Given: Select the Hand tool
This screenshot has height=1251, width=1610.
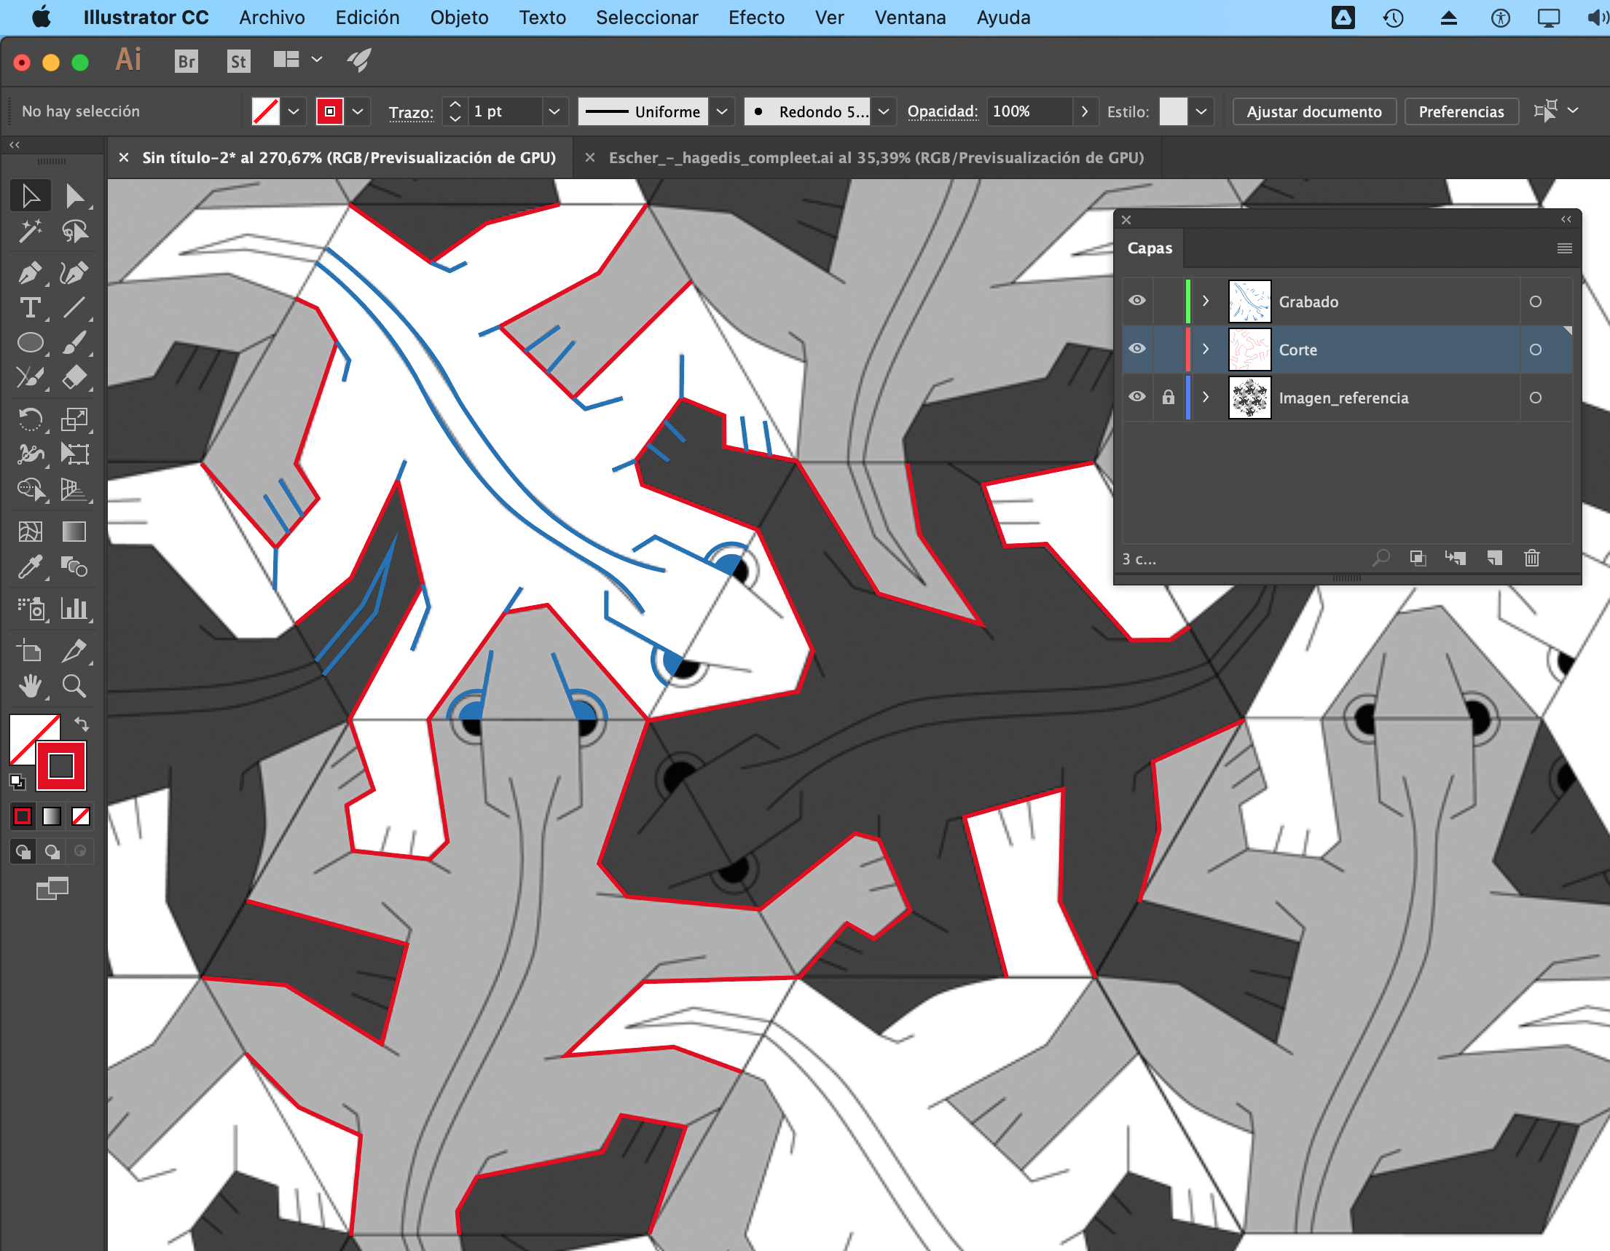Looking at the screenshot, I should [30, 687].
